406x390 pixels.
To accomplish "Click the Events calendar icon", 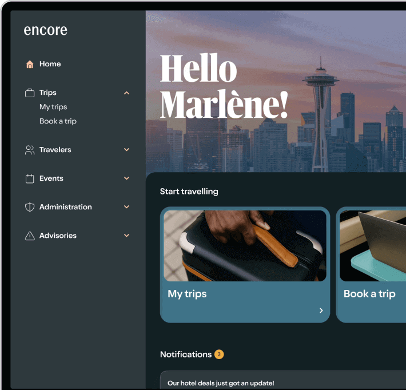I will (x=30, y=178).
